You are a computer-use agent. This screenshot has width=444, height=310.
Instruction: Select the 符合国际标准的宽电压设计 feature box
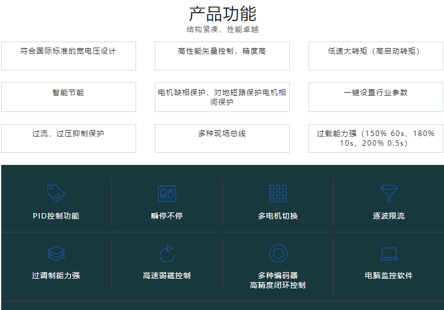[x=69, y=56]
